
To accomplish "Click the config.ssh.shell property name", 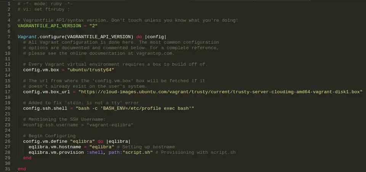I will [45, 108].
